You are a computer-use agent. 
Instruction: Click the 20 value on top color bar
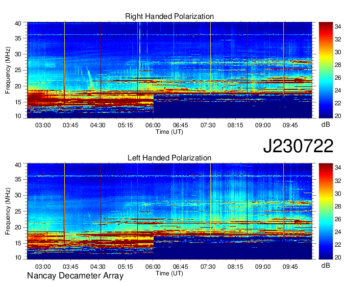point(338,116)
